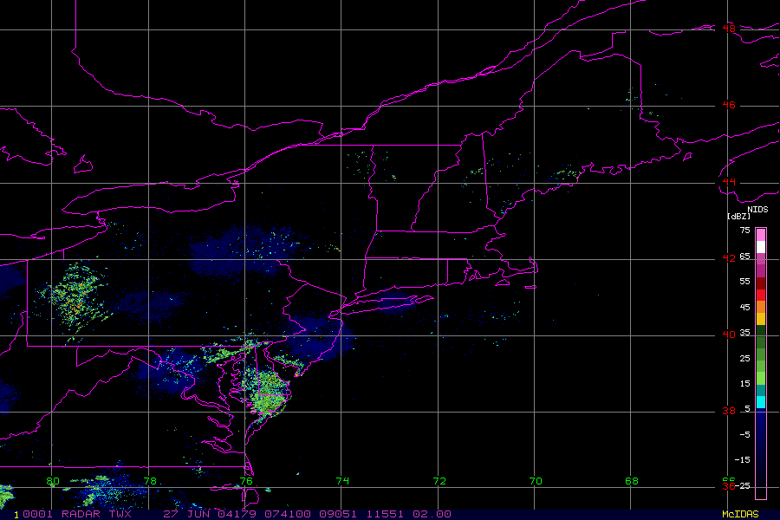Pick the cyan segment on the dBZ scale
Viewport: 780px width, 520px height.
(x=761, y=402)
